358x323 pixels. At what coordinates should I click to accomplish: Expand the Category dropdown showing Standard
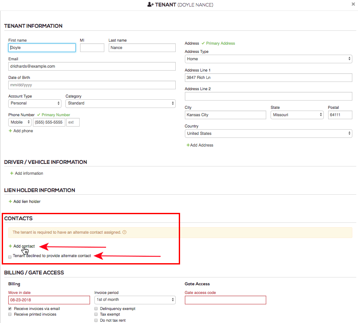coord(120,103)
